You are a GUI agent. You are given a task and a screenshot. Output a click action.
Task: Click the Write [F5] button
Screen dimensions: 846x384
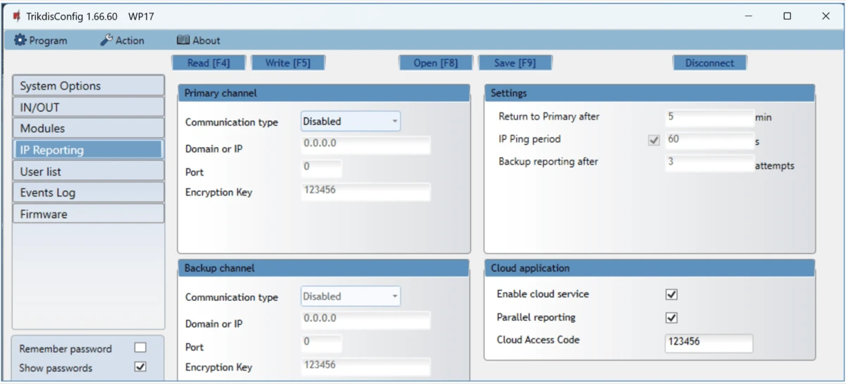click(x=288, y=63)
